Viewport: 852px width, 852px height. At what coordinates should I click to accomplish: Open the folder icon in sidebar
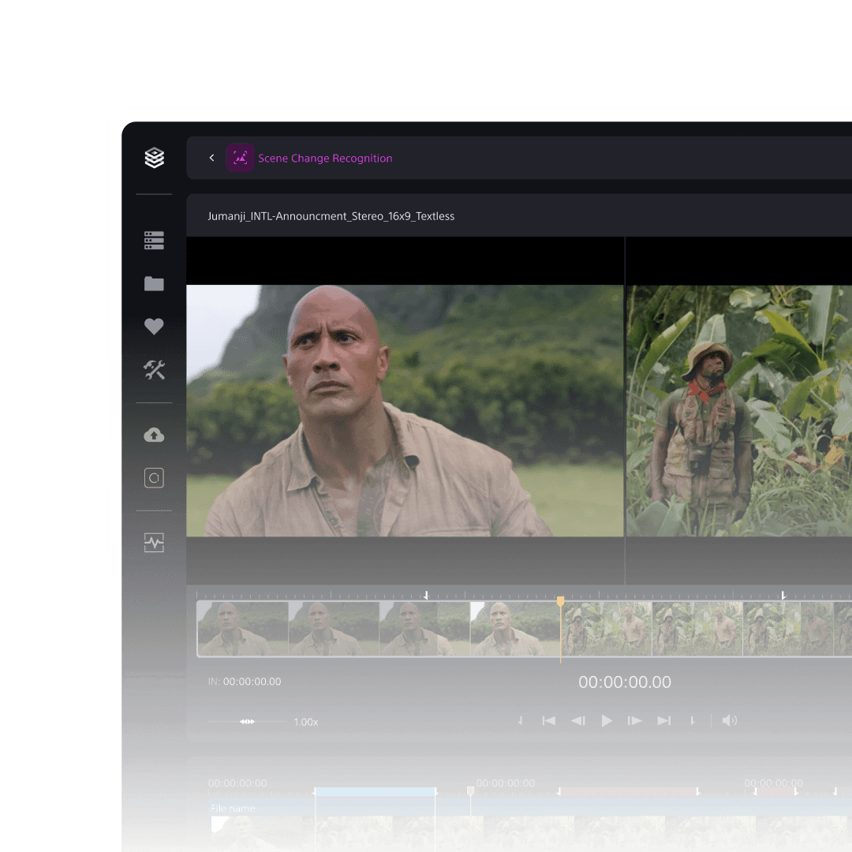154,284
